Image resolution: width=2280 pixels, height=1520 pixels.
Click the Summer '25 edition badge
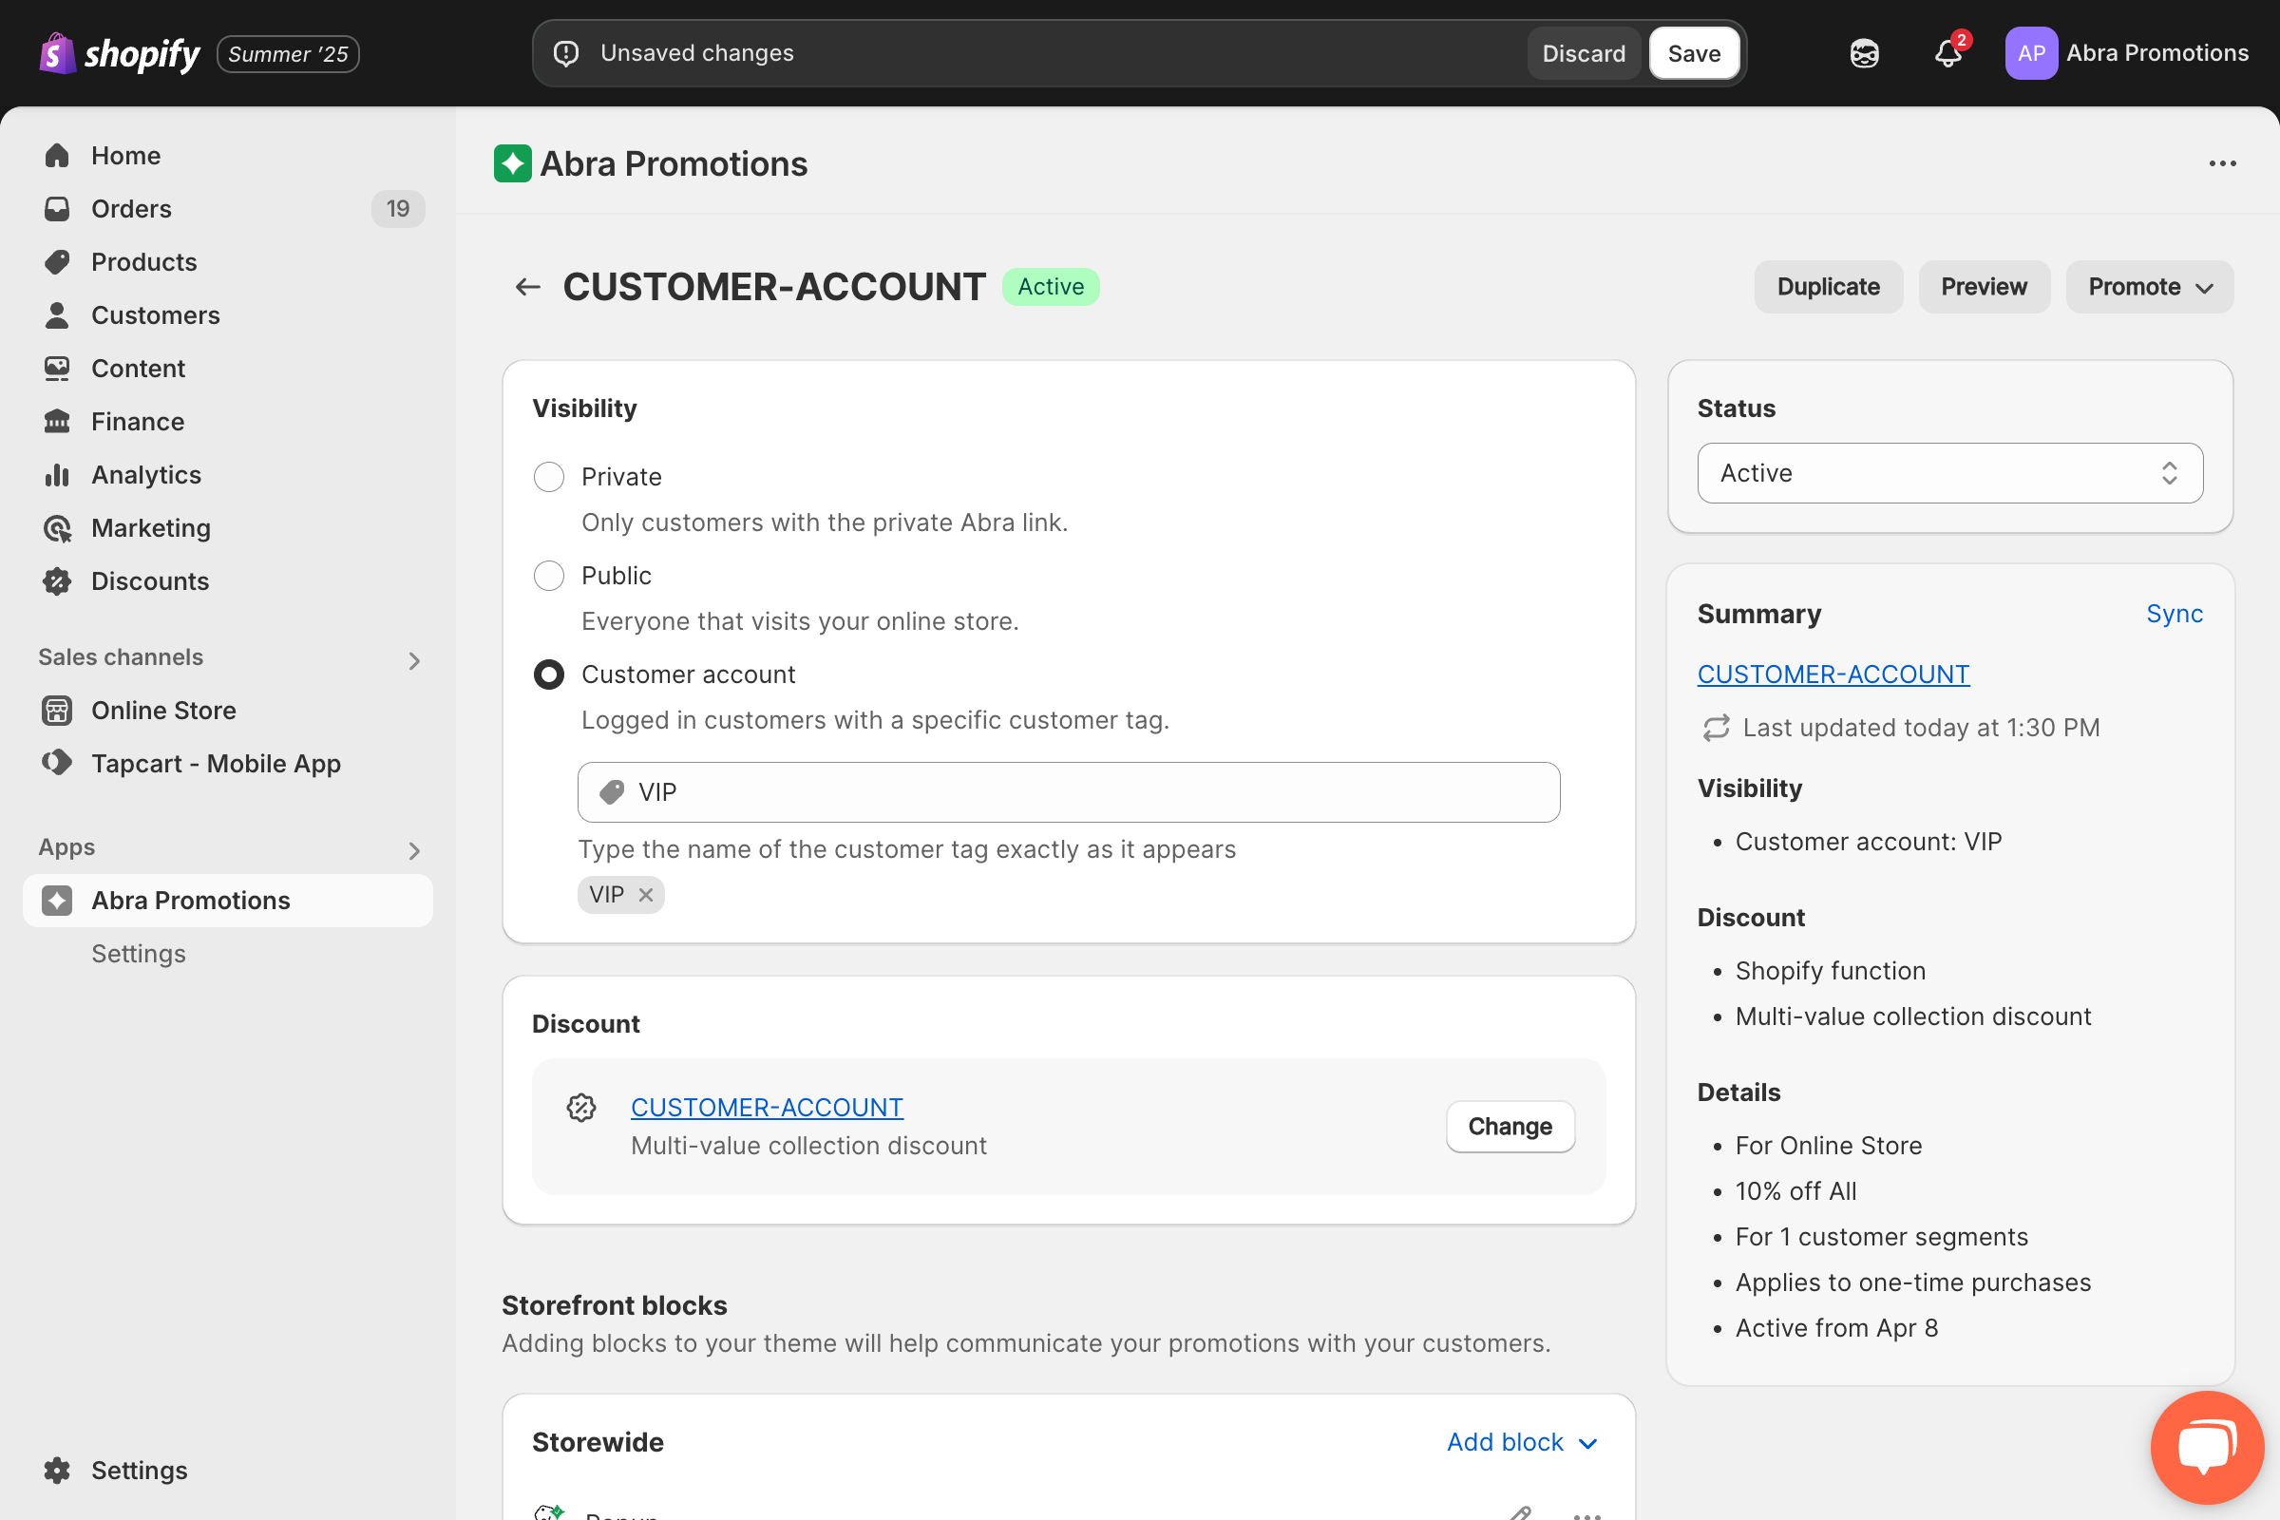pos(288,53)
